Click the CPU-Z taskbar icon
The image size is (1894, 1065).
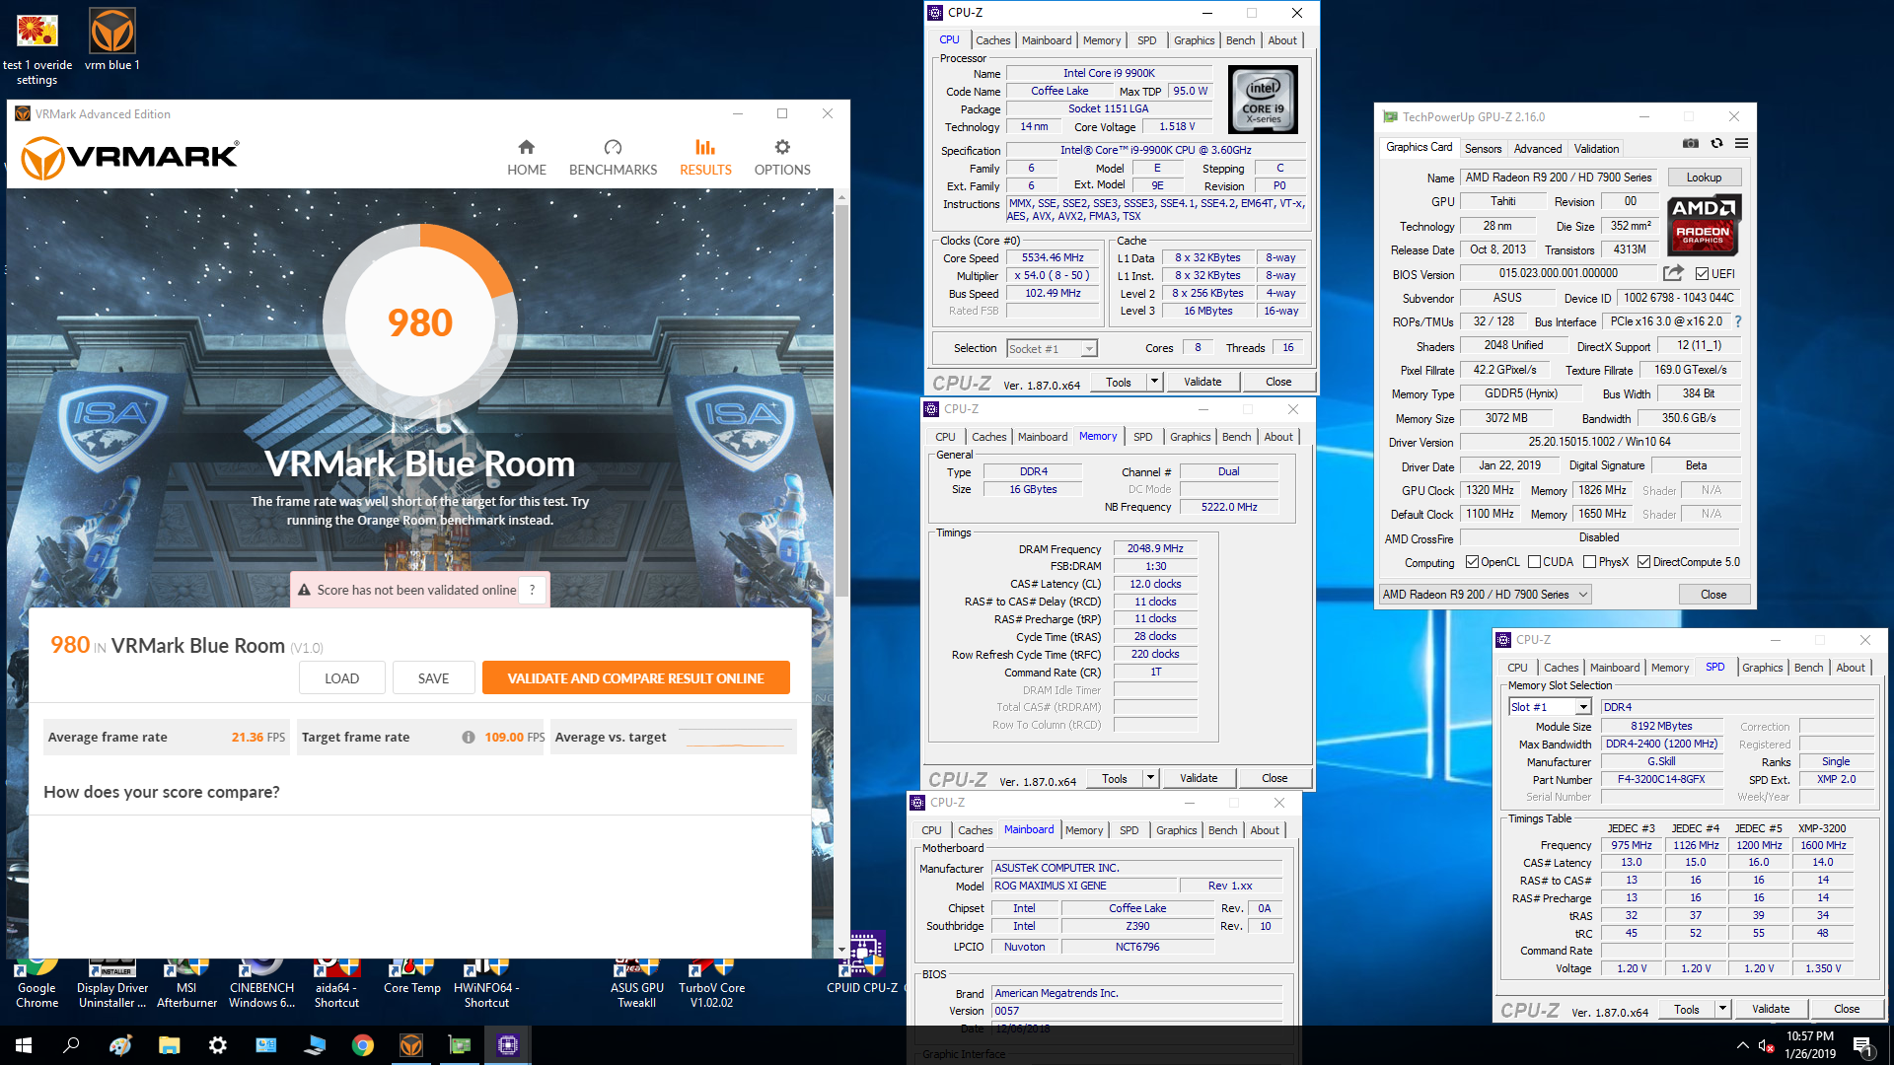click(x=508, y=1045)
